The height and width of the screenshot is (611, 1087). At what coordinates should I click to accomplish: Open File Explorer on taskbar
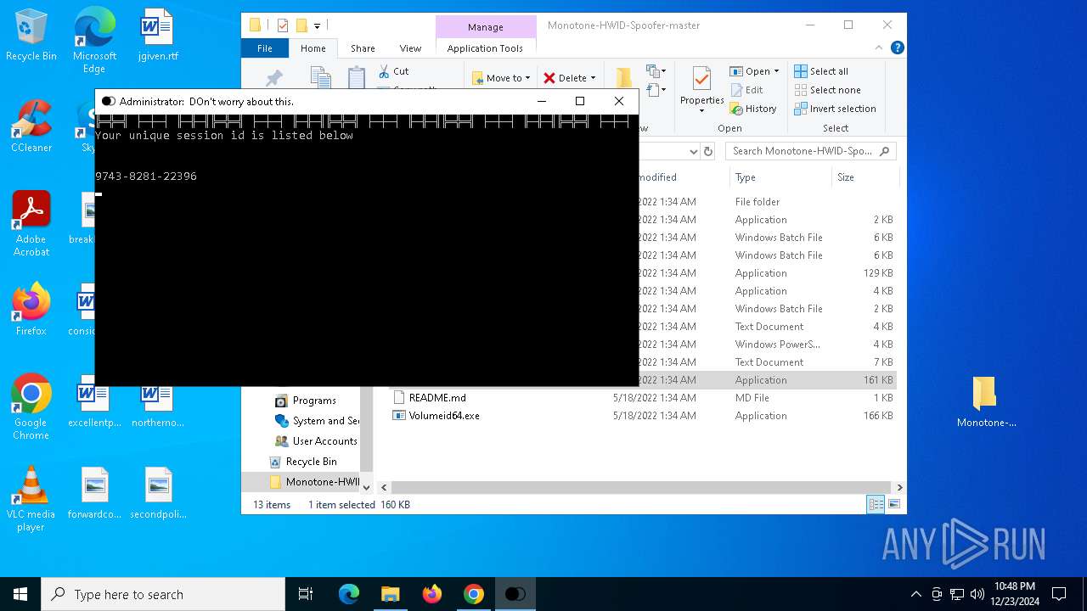[x=390, y=594]
